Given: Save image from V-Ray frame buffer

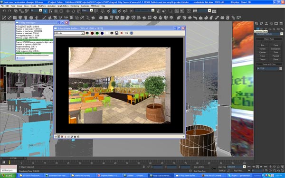Looking at the screenshot, I should point(117,33).
